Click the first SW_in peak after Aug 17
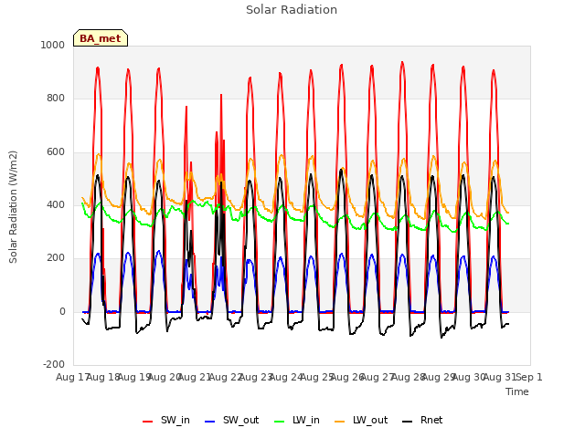 click(x=98, y=68)
